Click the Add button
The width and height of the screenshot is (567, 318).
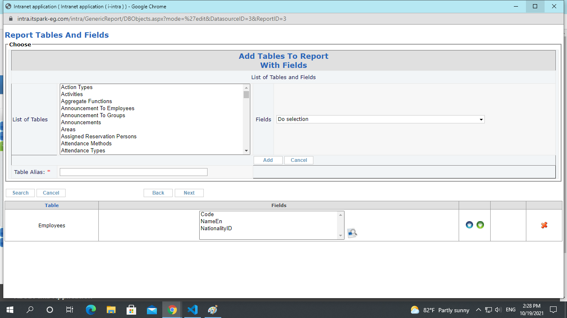tap(268, 160)
